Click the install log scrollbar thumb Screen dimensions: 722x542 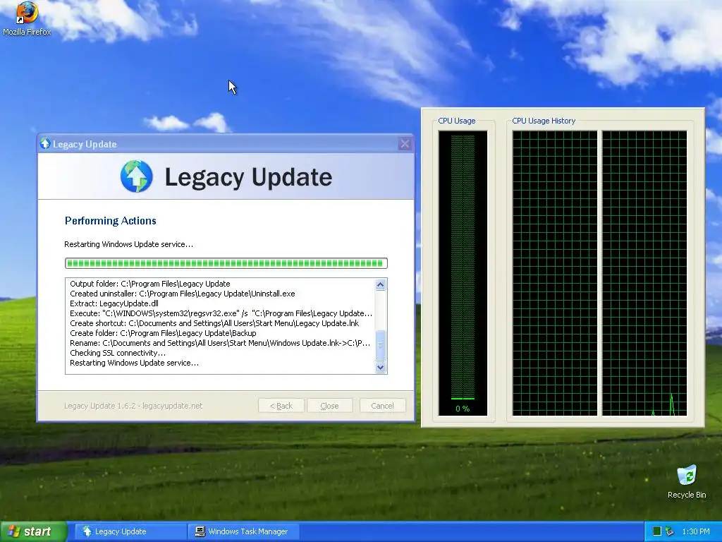380,346
